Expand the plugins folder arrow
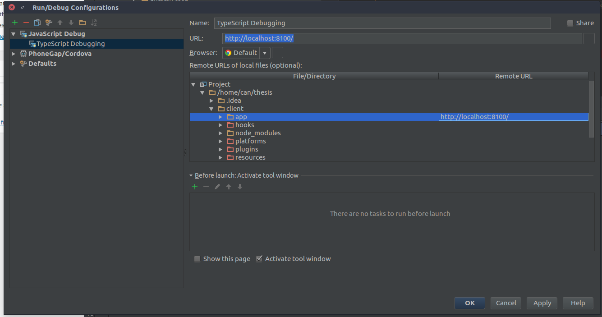Image resolution: width=602 pixels, height=317 pixels. tap(221, 149)
